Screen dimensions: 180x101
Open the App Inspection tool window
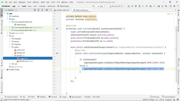[x=75, y=97]
